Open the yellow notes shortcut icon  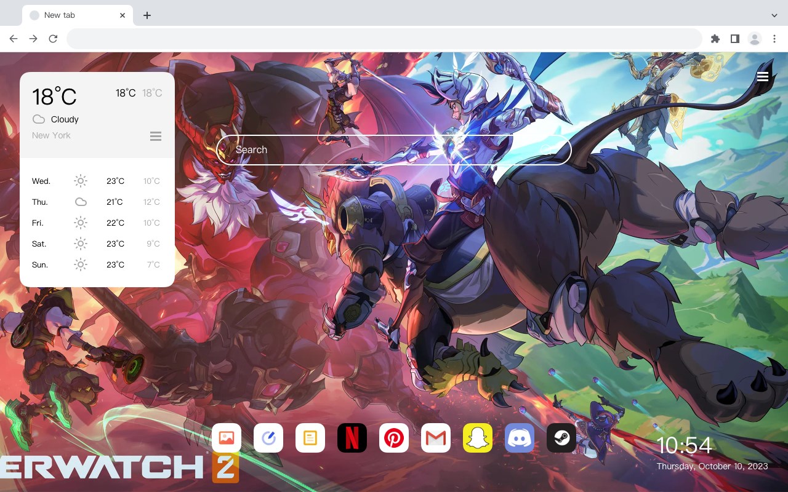coord(310,438)
